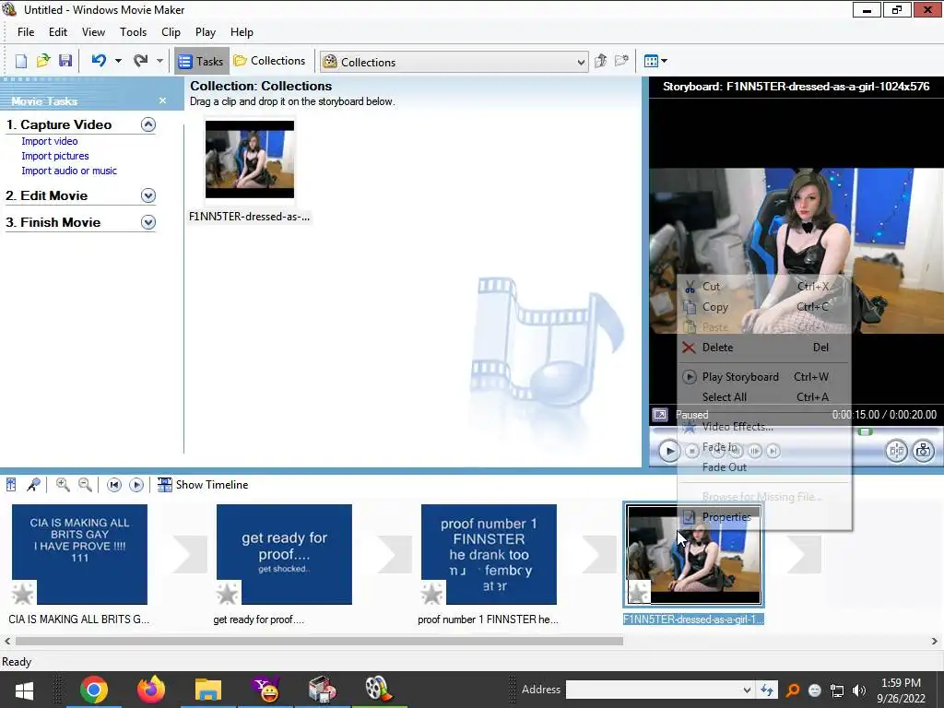The height and width of the screenshot is (708, 944).
Task: Open the redo history dropdown arrow
Action: click(159, 61)
